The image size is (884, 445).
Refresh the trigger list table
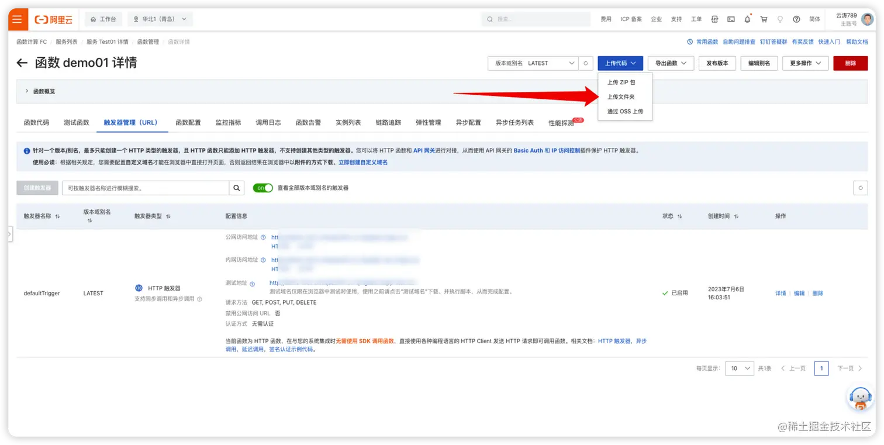coord(861,188)
